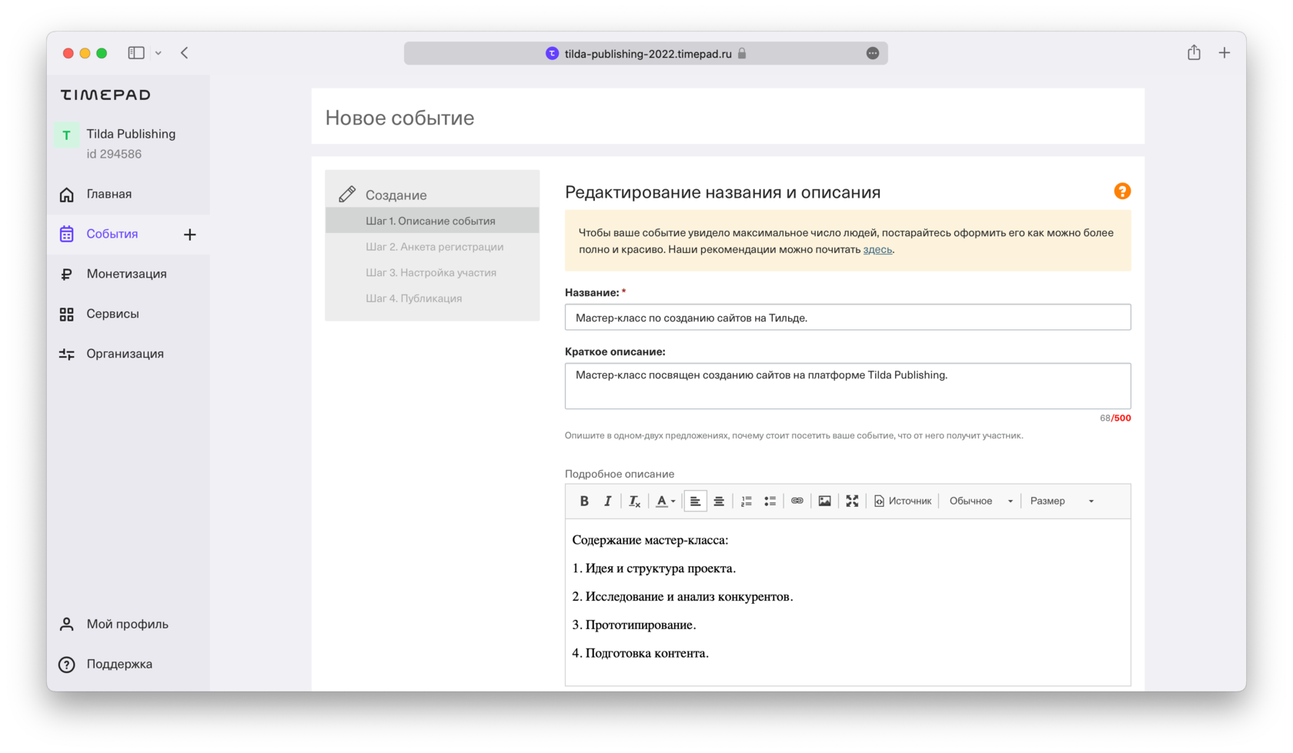Click text '2. Исследование и анализ конкурентов.'
The width and height of the screenshot is (1293, 753).
pos(683,596)
